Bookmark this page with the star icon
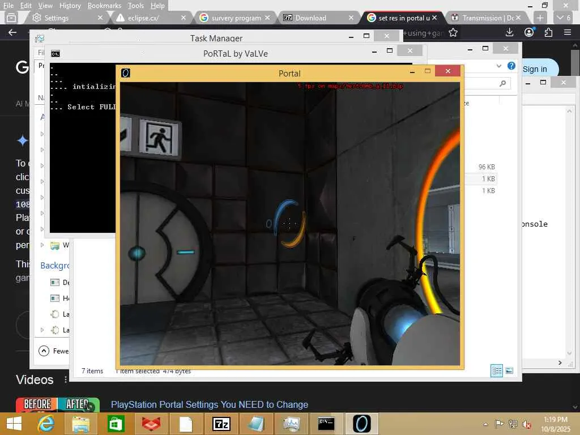The height and width of the screenshot is (435, 580). (453, 33)
